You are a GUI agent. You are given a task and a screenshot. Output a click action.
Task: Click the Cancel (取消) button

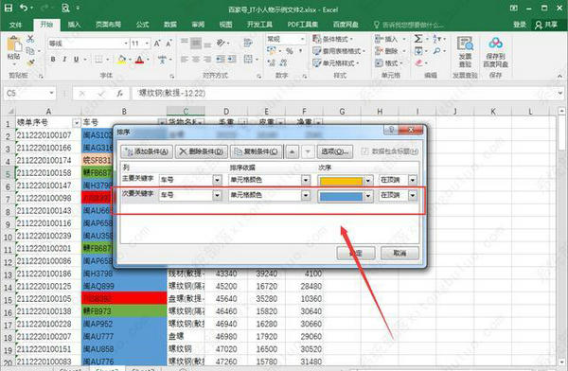point(399,253)
